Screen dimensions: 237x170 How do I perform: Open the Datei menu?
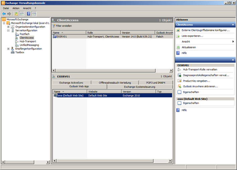(6, 8)
